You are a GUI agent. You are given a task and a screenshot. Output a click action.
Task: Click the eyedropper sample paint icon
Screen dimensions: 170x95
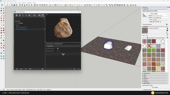[x=167, y=35]
